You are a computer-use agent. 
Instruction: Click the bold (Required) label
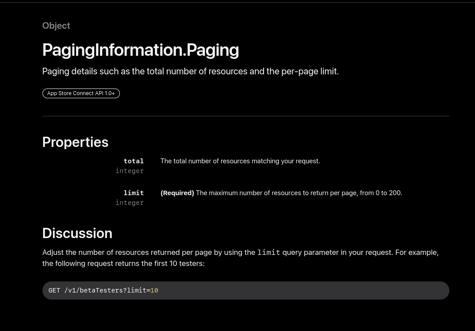[177, 193]
